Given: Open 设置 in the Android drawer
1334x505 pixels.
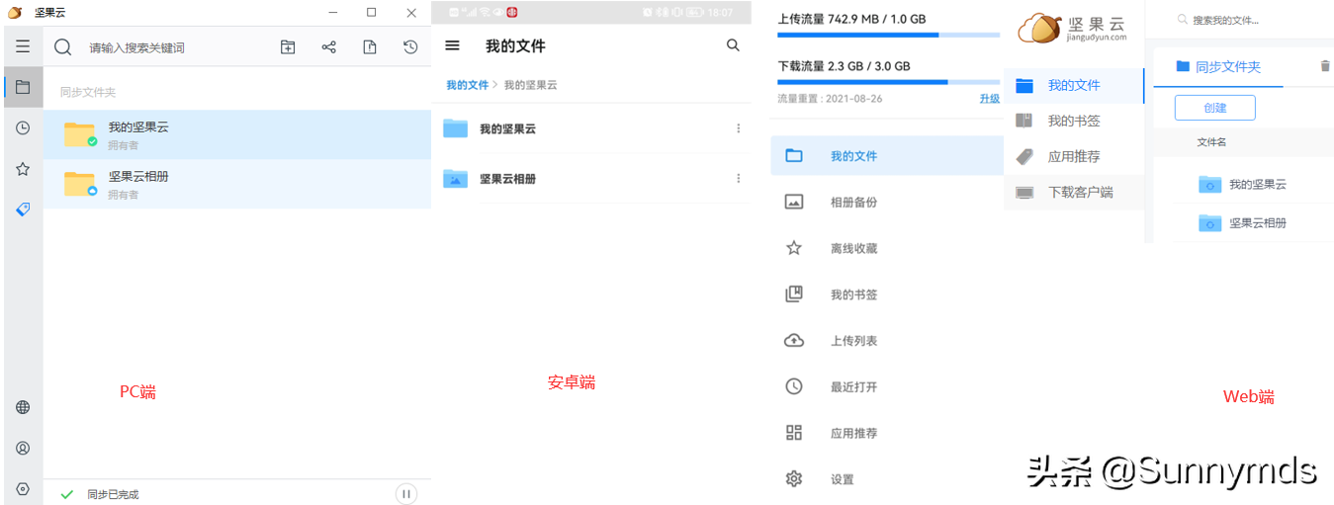Looking at the screenshot, I should click(842, 480).
